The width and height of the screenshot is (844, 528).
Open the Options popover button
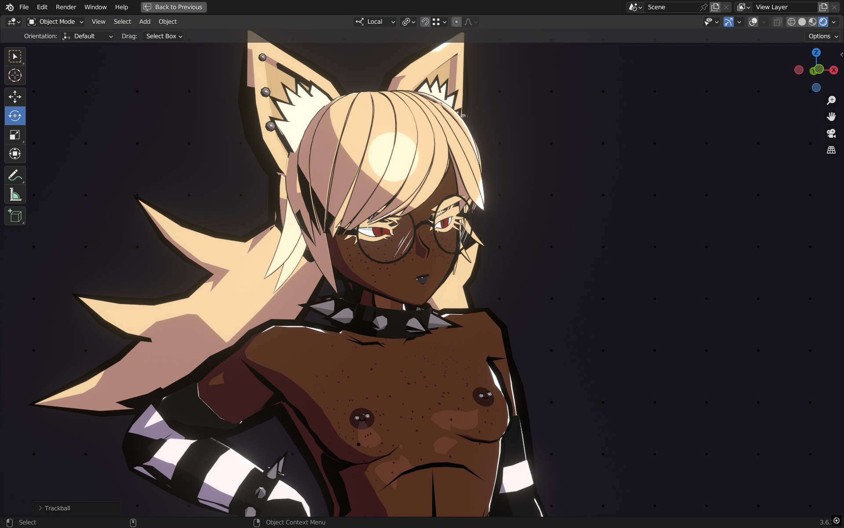[x=823, y=36]
